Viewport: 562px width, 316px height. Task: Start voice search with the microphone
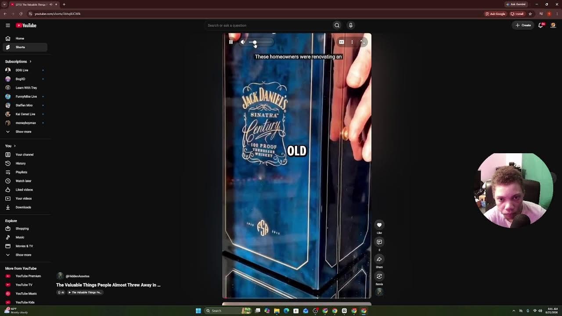pos(350,25)
